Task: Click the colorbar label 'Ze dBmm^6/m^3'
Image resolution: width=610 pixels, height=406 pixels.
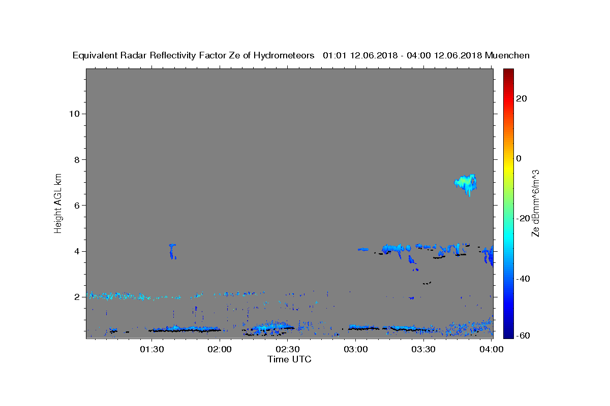Action: (535, 203)
